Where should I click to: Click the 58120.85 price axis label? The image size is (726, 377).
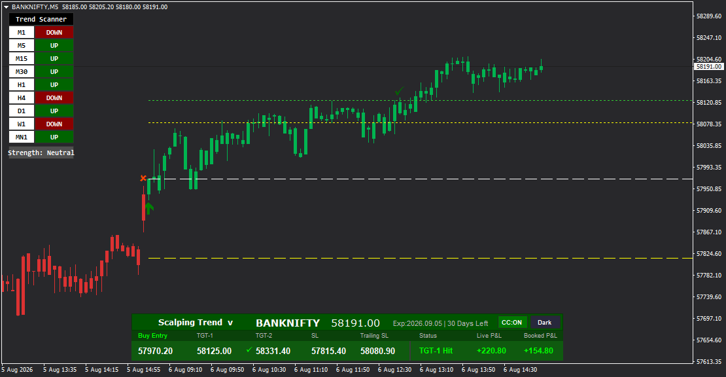click(708, 102)
